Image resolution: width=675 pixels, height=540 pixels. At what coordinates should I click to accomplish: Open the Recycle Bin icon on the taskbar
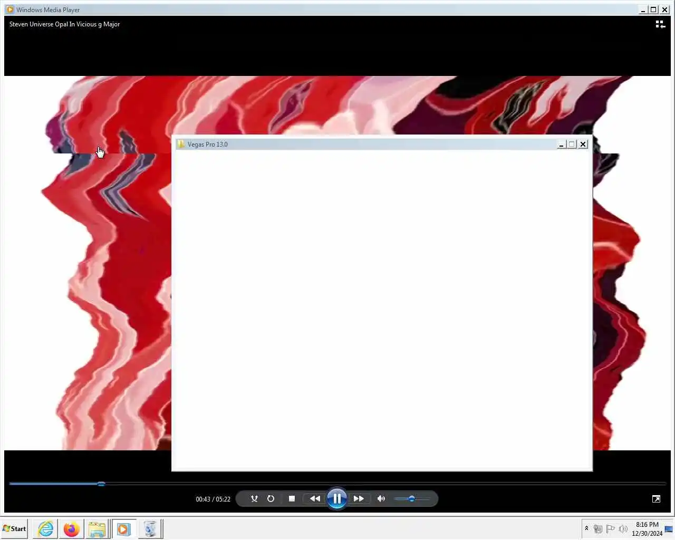click(150, 528)
